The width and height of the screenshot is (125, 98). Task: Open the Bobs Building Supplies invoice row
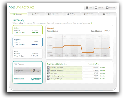click(66, 76)
